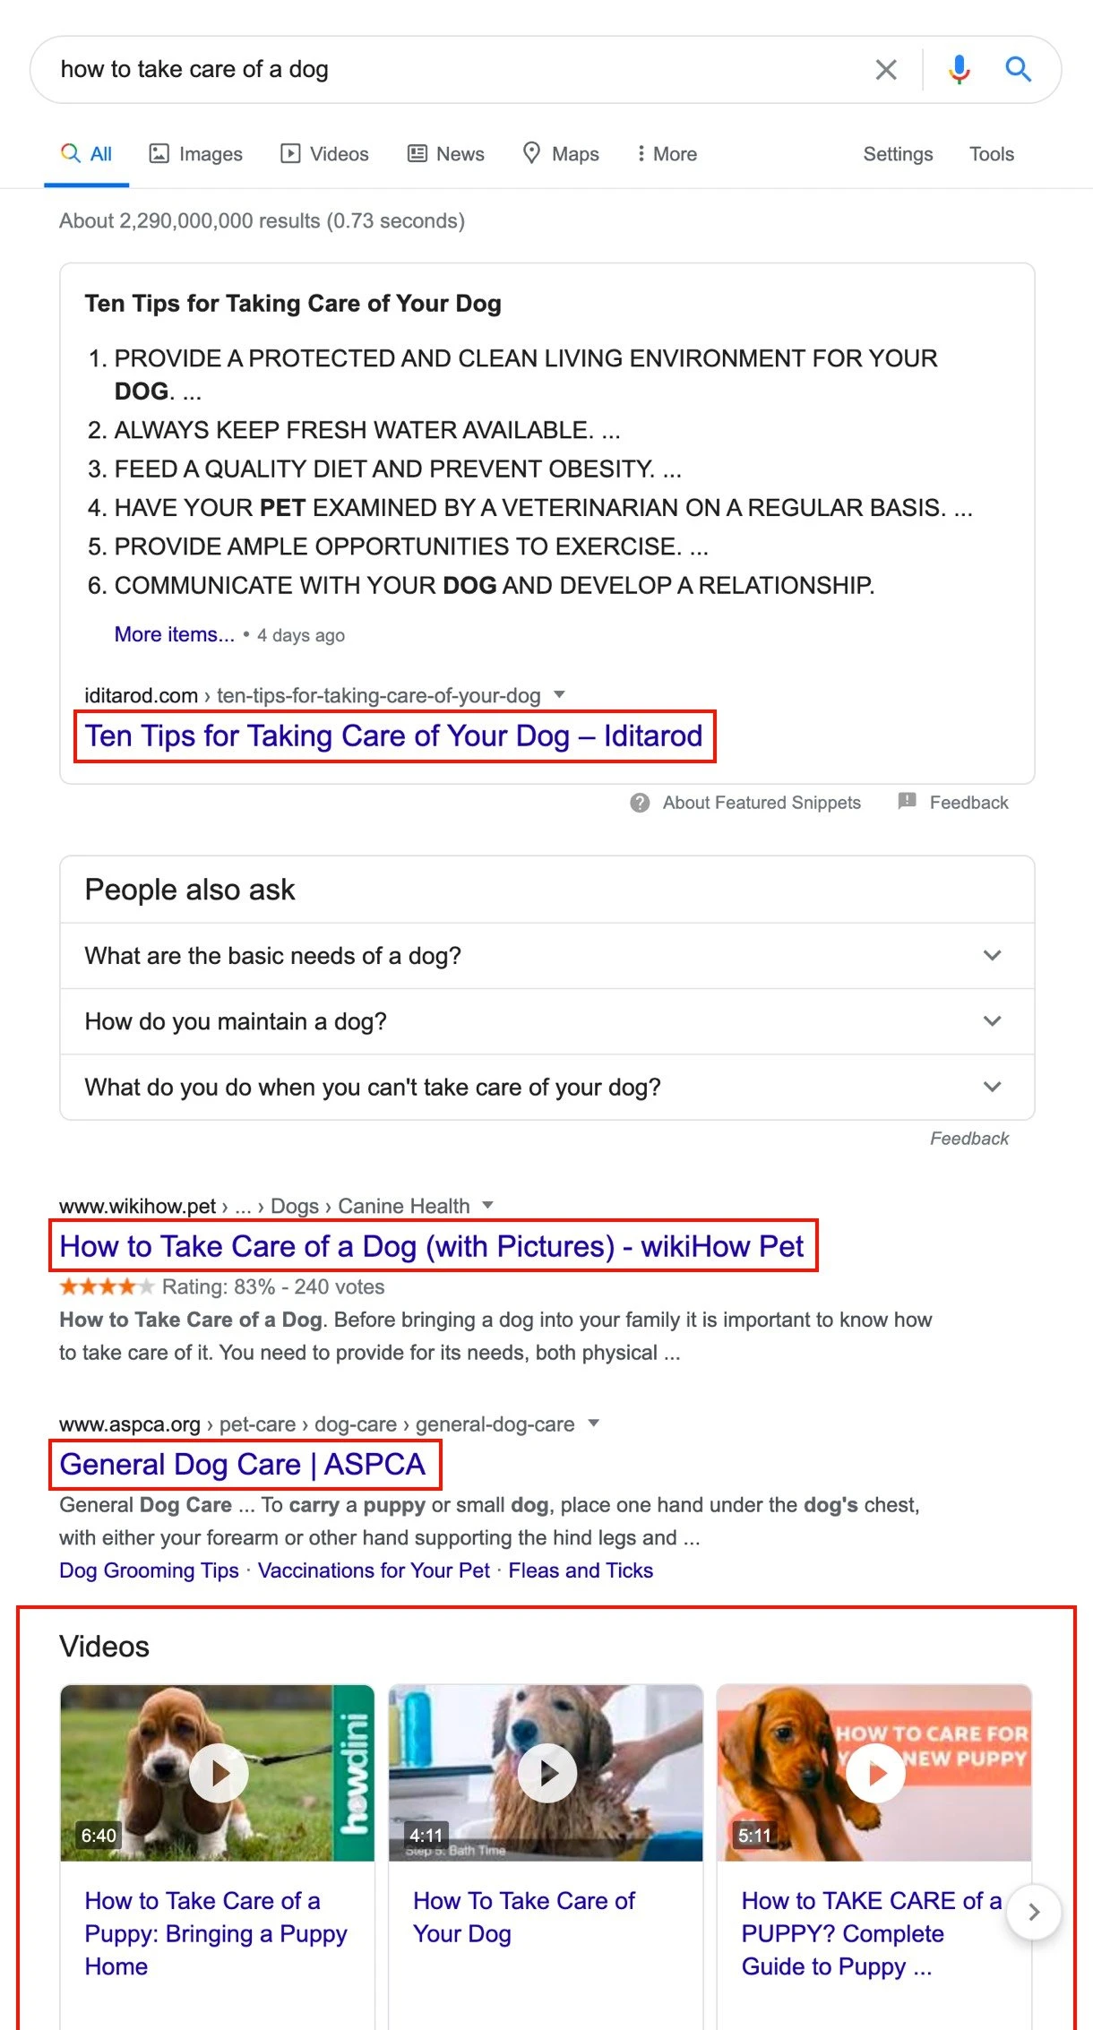Image resolution: width=1093 pixels, height=2030 pixels.
Task: Expand 'How do you maintain a dog?'
Action: click(992, 1021)
